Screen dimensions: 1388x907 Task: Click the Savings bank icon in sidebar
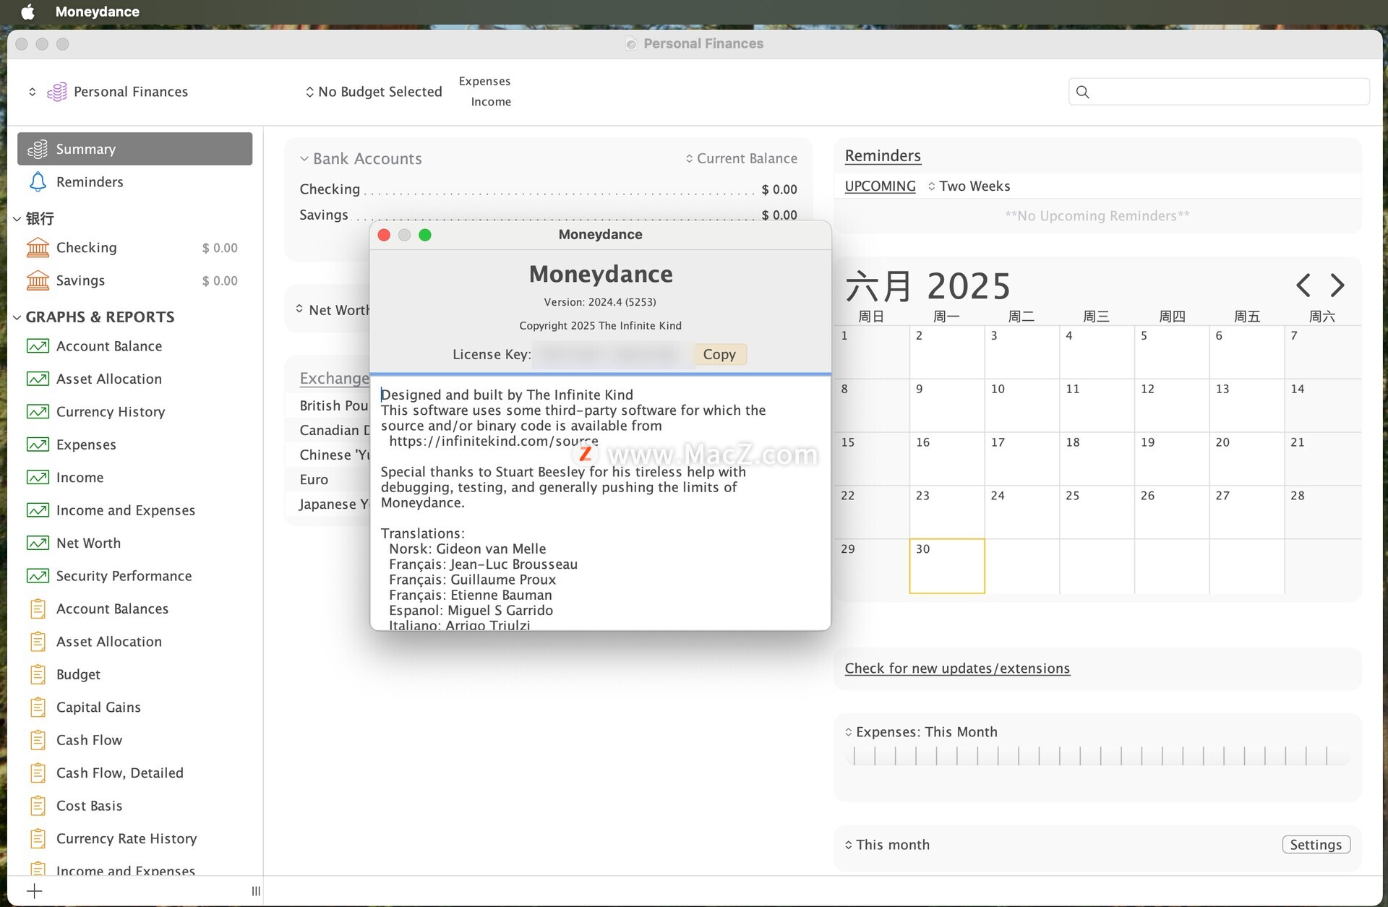(38, 280)
